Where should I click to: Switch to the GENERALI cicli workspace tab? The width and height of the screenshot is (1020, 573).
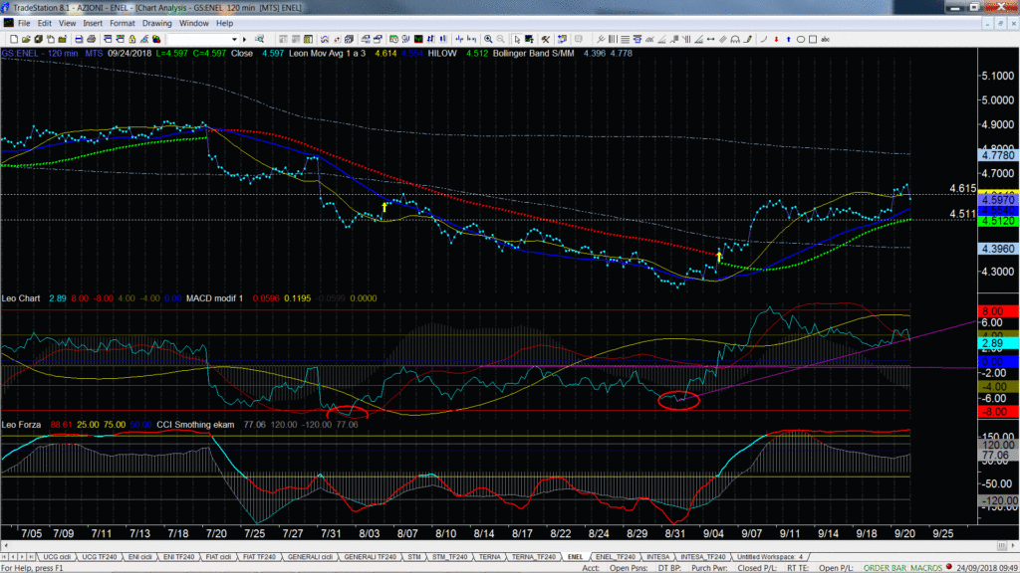(311, 557)
